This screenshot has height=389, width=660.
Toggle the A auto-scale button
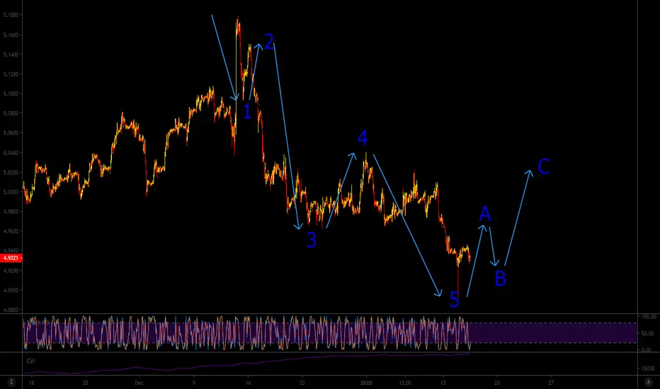648,382
